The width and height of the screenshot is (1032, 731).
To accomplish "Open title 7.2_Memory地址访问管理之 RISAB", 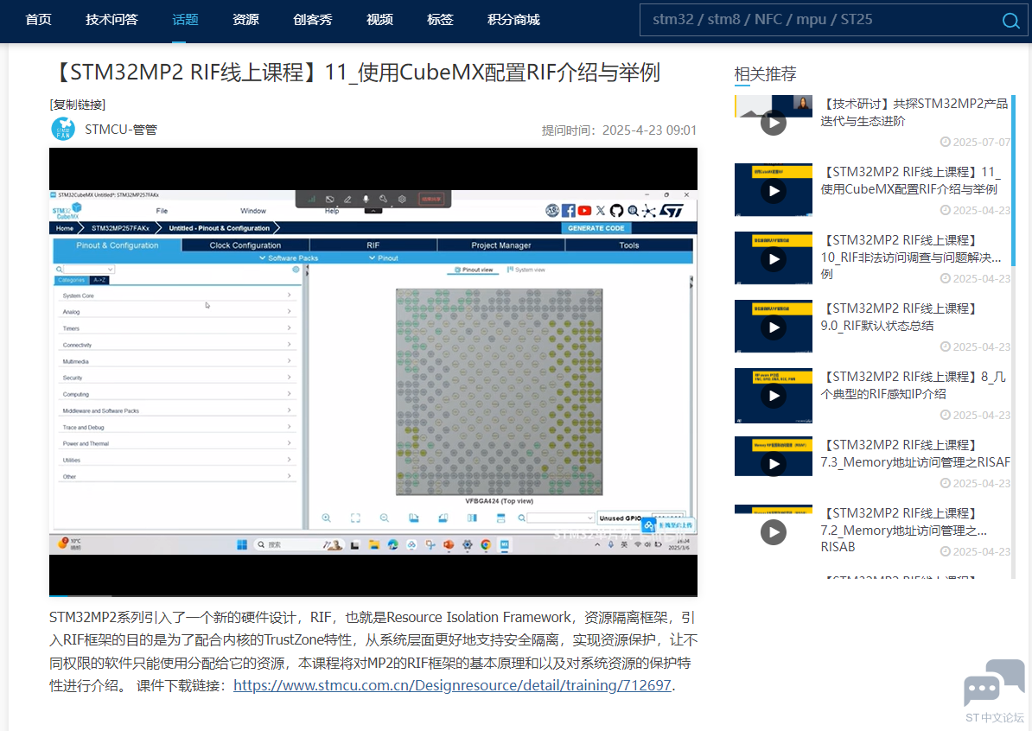I will (x=904, y=530).
